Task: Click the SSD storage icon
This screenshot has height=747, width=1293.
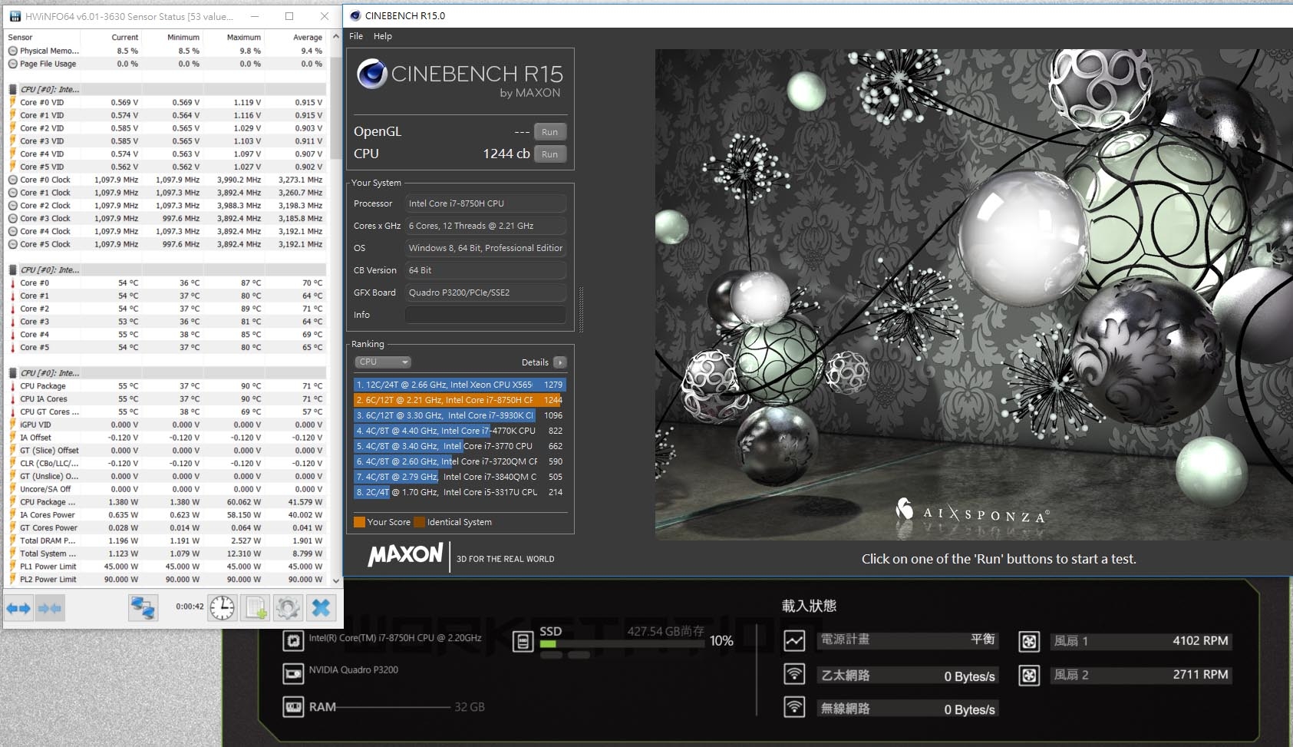Action: point(523,641)
